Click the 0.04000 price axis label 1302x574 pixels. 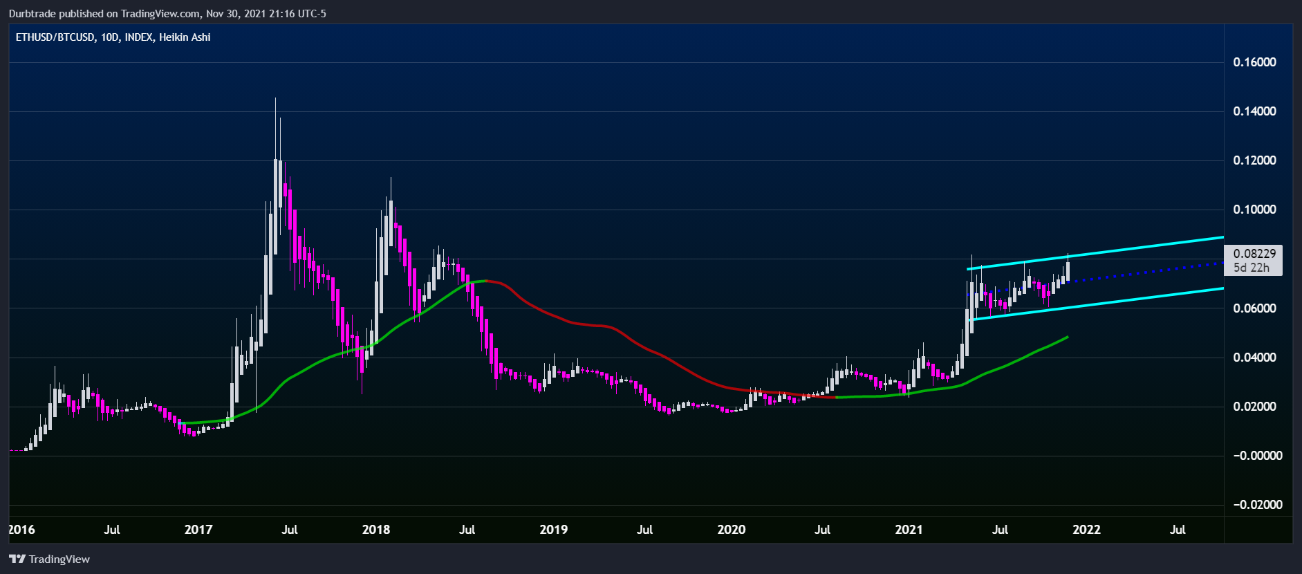1254,358
